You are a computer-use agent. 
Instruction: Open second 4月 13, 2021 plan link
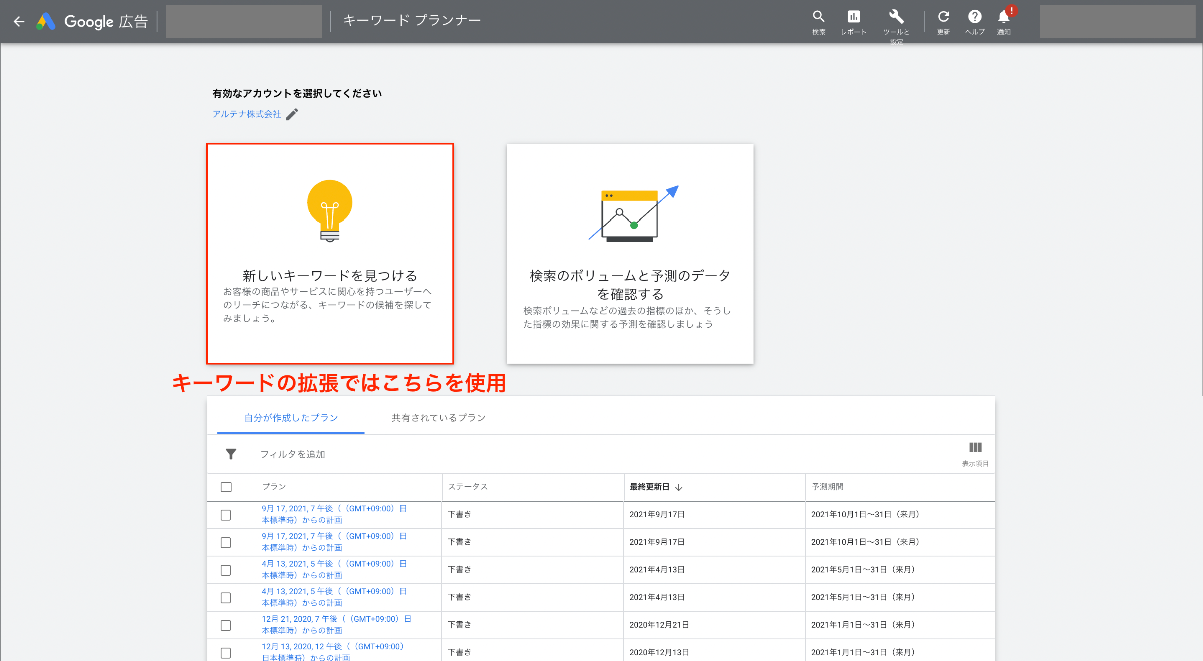click(334, 597)
